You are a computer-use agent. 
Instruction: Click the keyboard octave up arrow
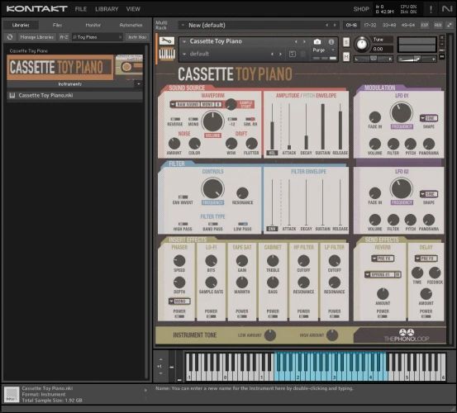pos(160,359)
